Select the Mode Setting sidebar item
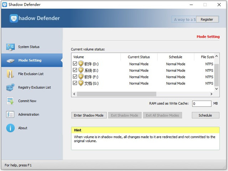This screenshot has width=228, height=171. [x=32, y=60]
